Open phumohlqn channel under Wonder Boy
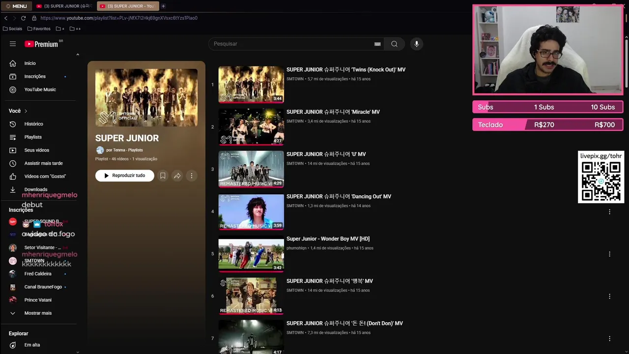 click(x=296, y=248)
